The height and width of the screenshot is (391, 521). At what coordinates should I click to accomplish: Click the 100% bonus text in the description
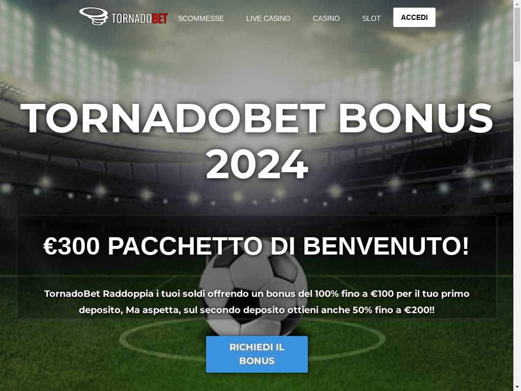pos(326,294)
